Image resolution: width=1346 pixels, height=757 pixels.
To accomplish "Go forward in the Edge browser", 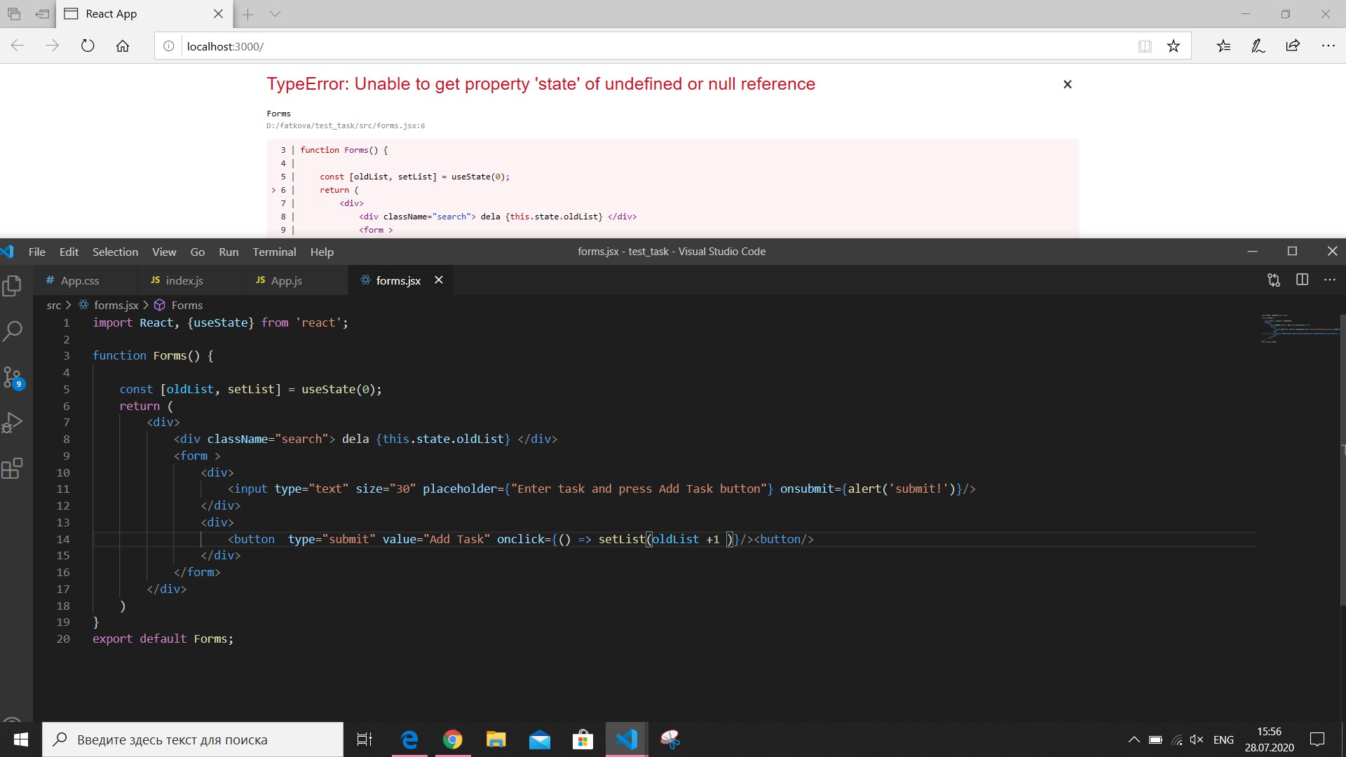I will [x=53, y=46].
